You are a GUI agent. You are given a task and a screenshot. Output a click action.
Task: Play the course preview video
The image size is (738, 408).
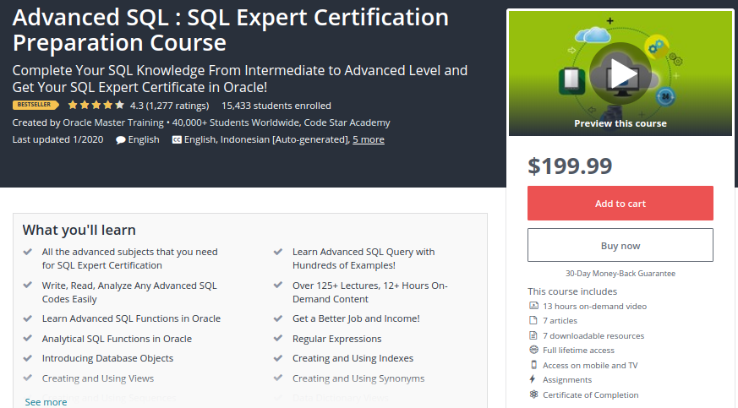pos(620,73)
